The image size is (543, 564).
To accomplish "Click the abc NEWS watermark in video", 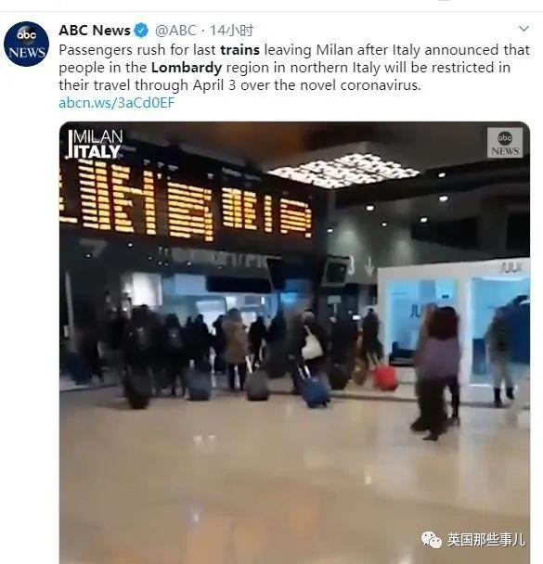I will coord(505,143).
